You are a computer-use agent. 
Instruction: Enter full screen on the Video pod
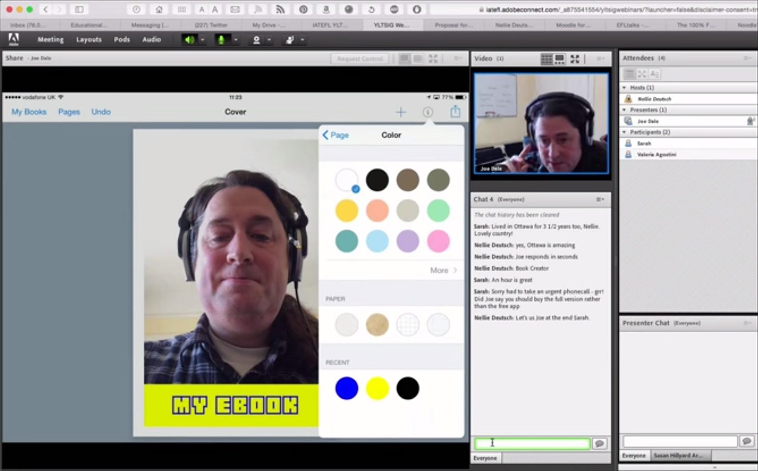574,59
